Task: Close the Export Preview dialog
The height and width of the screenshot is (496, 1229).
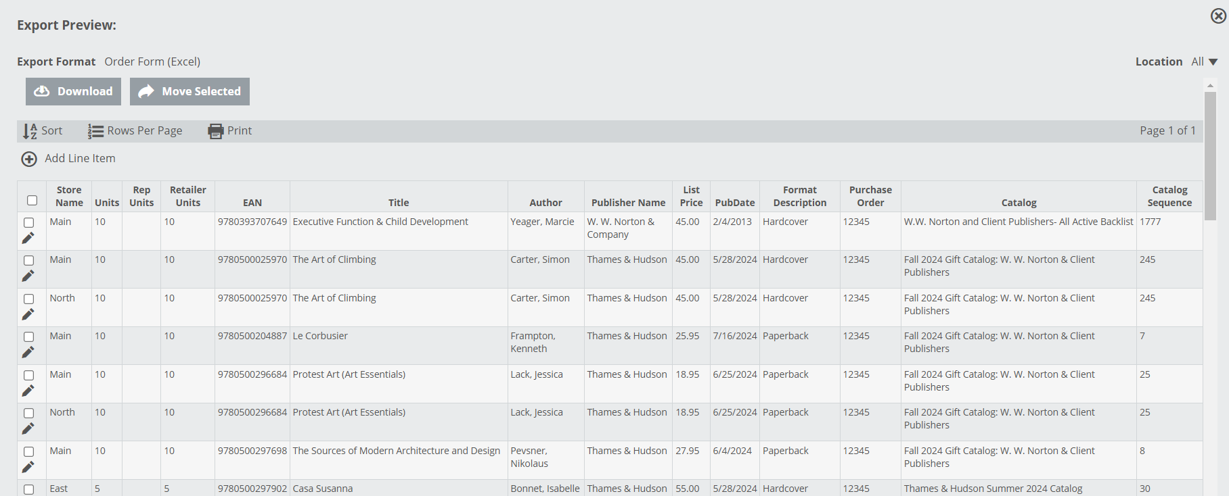Action: point(1218,16)
